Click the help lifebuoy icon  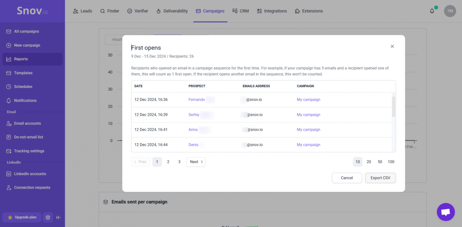(x=48, y=217)
